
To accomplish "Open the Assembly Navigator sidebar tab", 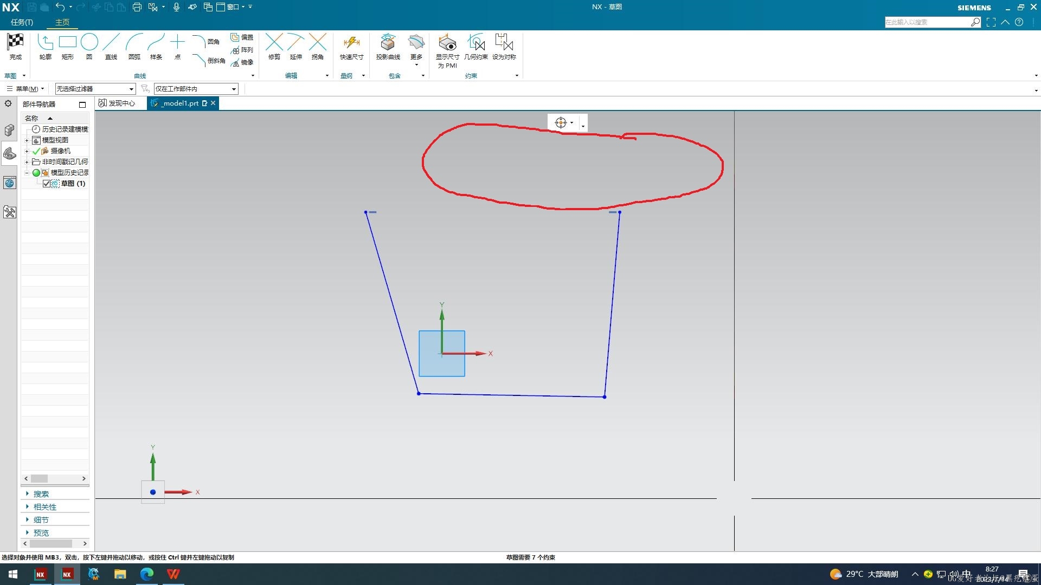I will pos(9,130).
